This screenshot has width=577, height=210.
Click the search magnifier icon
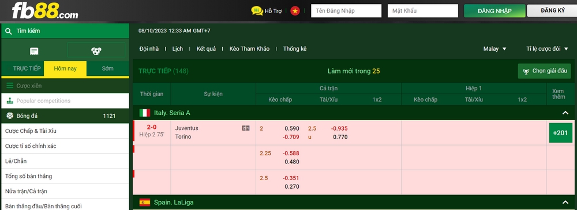(x=9, y=31)
